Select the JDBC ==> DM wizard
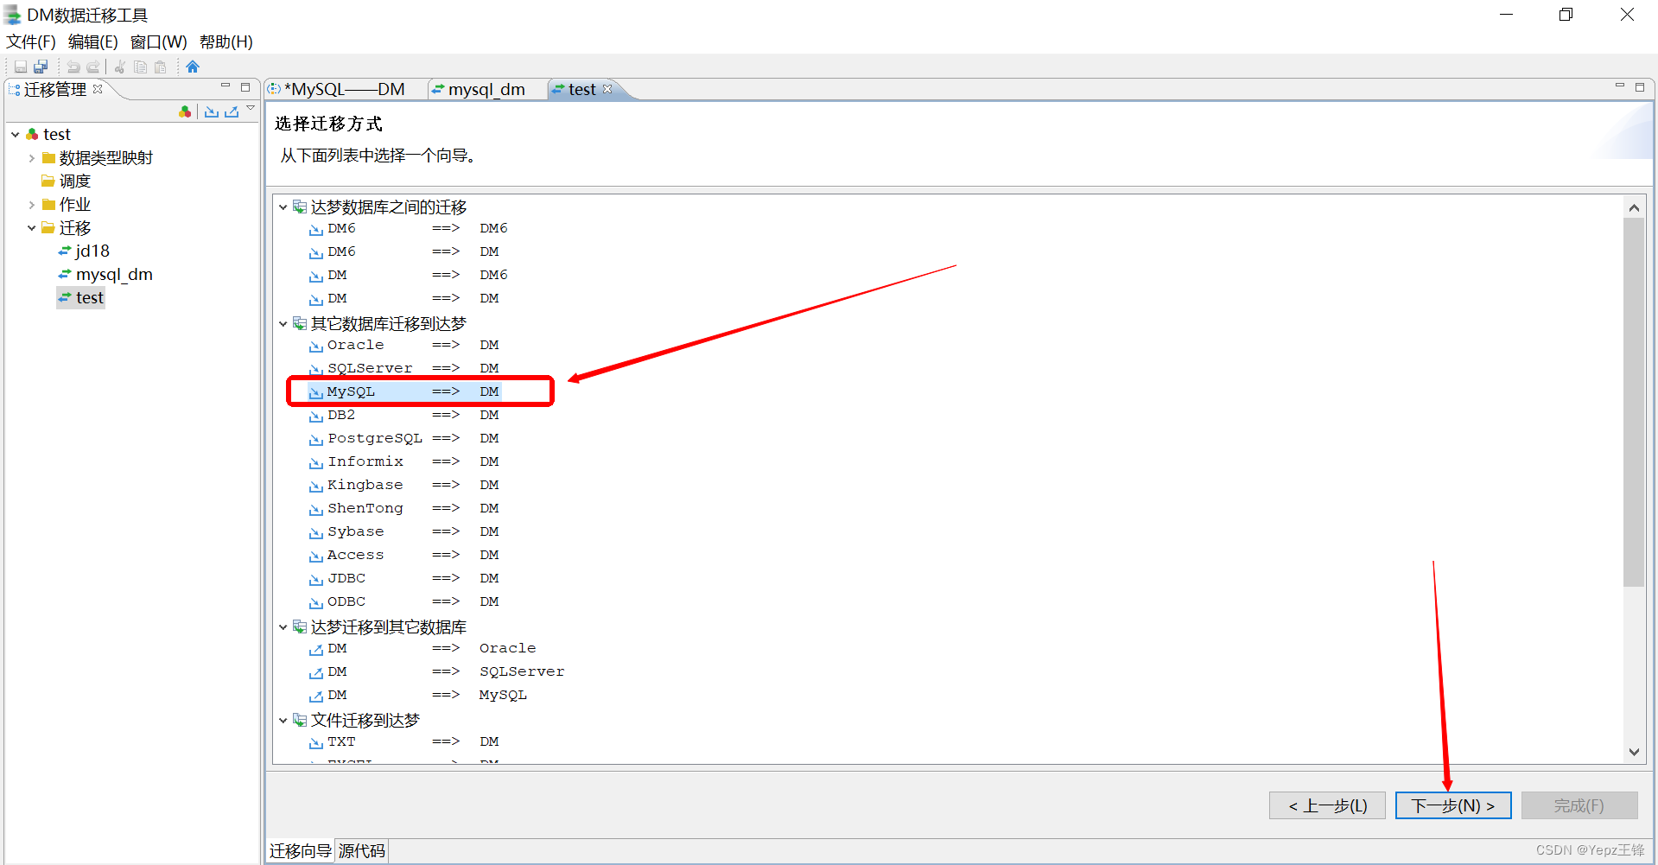The height and width of the screenshot is (865, 1658). (x=404, y=578)
